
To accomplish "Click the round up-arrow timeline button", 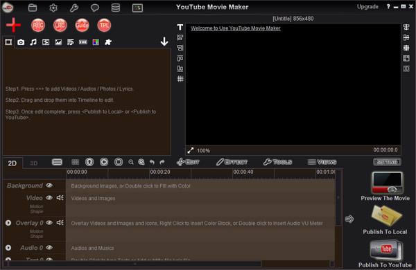I will click(x=89, y=162).
